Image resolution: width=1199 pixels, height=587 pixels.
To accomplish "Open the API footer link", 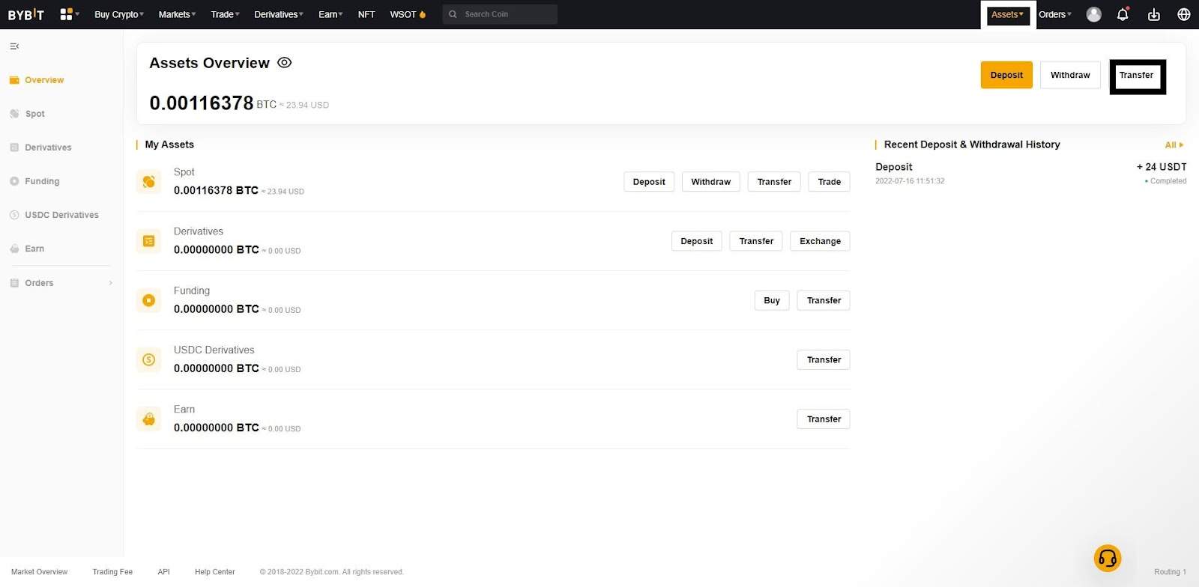I will click(163, 572).
